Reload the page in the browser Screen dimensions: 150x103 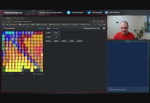click(x=9, y=21)
